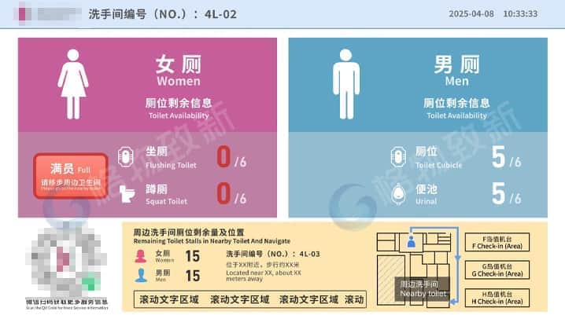The image size is (565, 315).
Task: Click the small pink Women icon in nearby stalls
Action: pyautogui.click(x=141, y=256)
